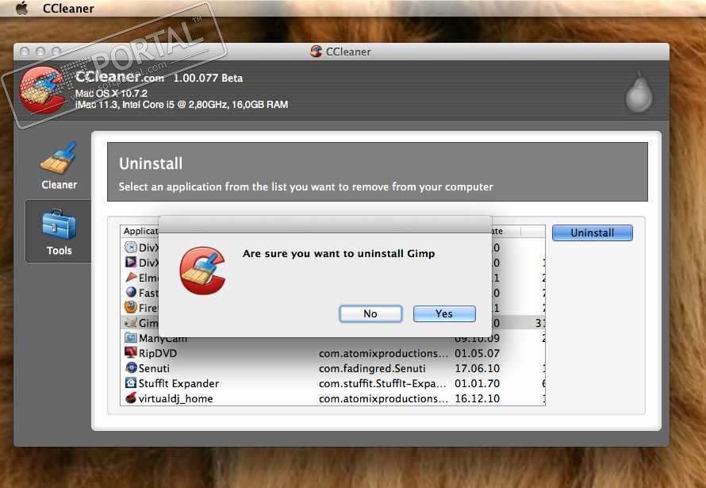
Task: Click the Date column header
Action: click(506, 231)
